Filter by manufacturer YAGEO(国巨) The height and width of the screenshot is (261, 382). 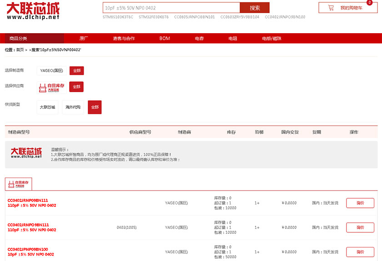tap(51, 71)
